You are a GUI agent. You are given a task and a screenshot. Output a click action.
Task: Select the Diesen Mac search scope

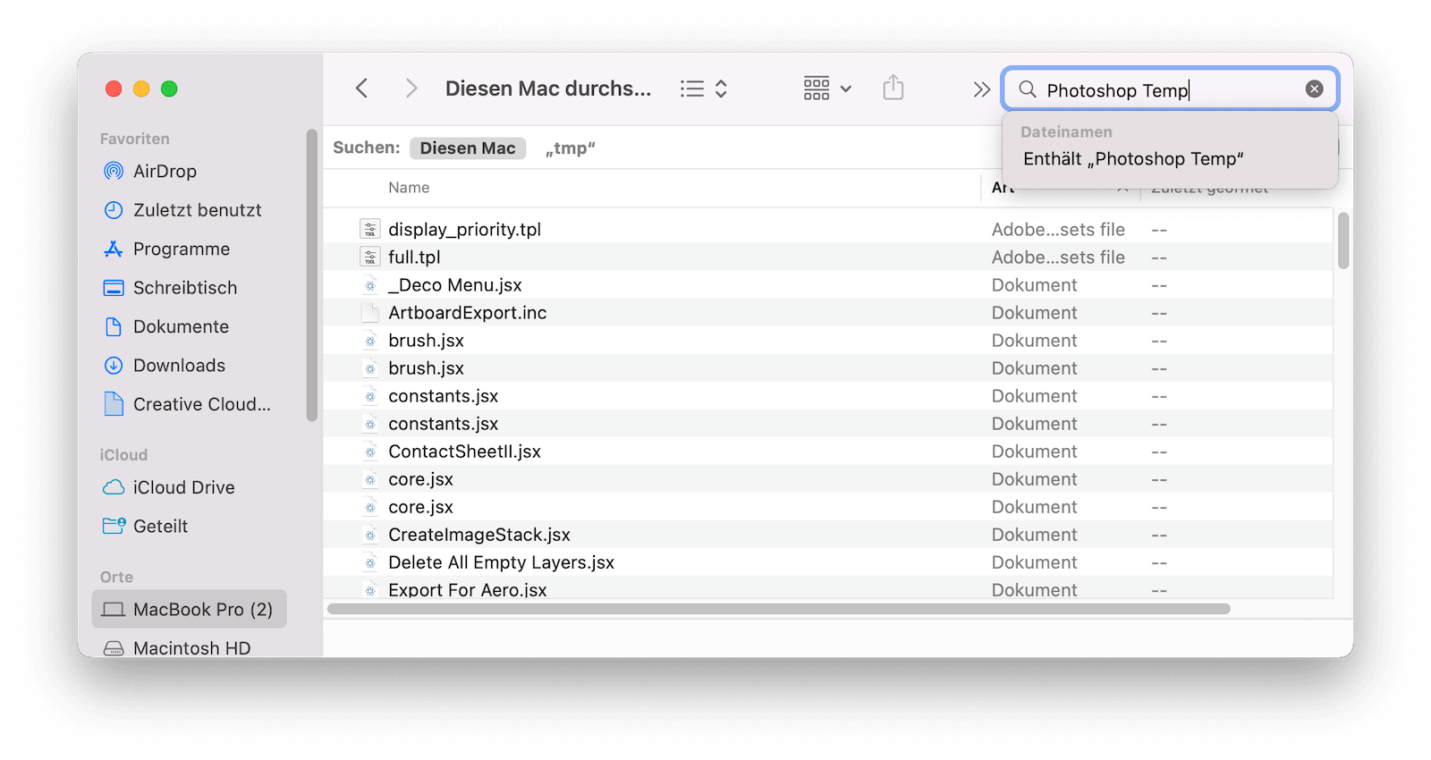pos(468,148)
